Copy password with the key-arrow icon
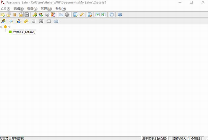This screenshot has width=208, height=140. [x=35, y=15]
